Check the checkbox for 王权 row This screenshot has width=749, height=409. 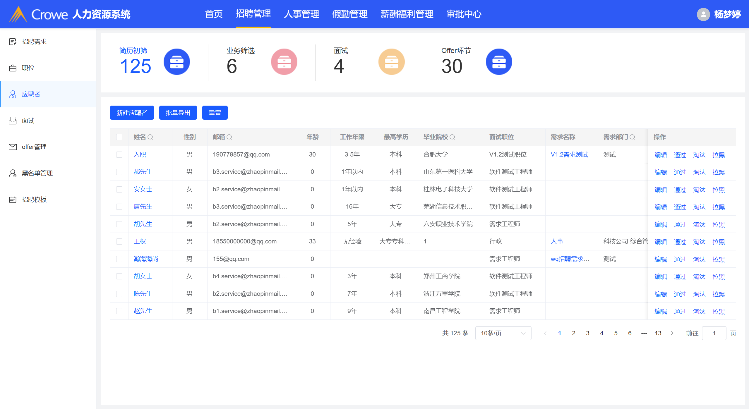coord(119,241)
